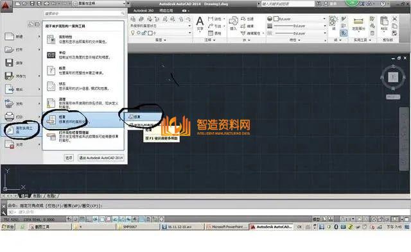Expand the Layers (图层) panel title
411x252 pixels.
tap(161, 40)
